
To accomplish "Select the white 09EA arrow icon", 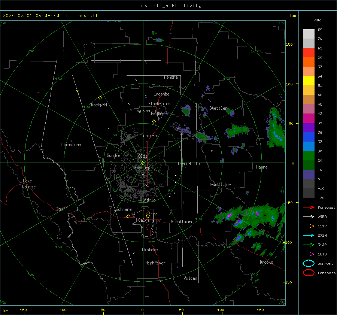I will [309, 217].
